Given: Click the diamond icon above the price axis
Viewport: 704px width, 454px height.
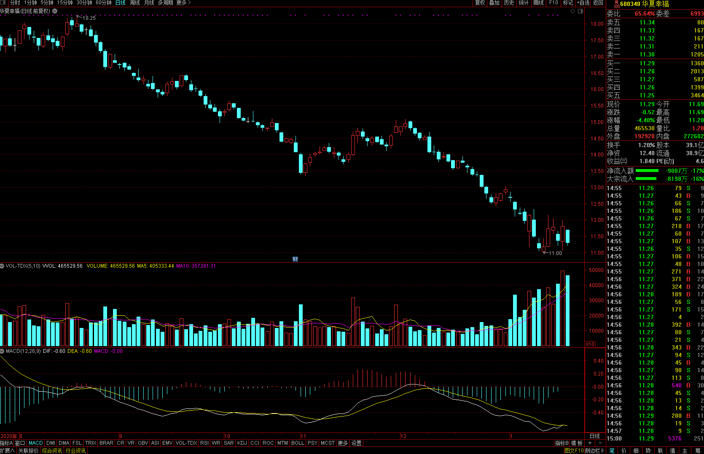Looking at the screenshot, I should [573, 11].
